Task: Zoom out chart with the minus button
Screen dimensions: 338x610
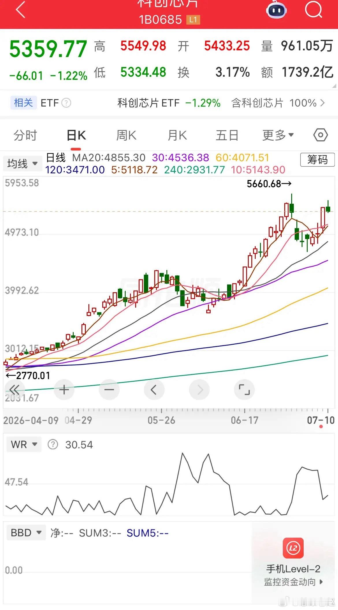Action: [109, 390]
